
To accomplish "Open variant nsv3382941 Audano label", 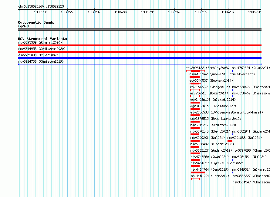I will [x=251, y=131].
